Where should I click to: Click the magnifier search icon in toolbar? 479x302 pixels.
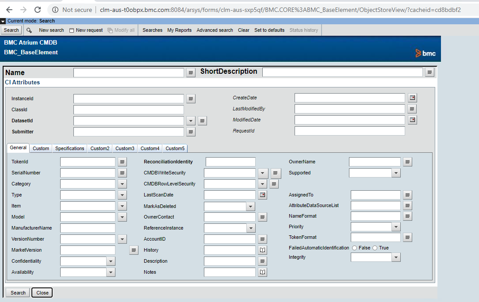(29, 30)
